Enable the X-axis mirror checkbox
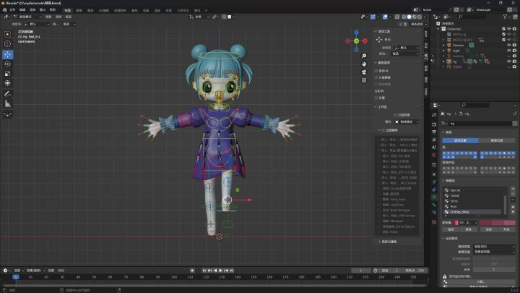The width and height of the screenshot is (520, 293). [x=376, y=77]
